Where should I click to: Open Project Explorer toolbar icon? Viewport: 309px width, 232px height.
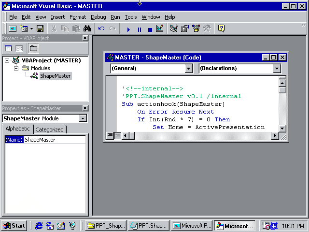tap(174, 29)
